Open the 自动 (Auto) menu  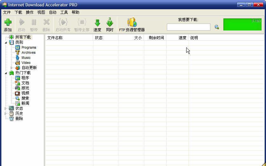(x=52, y=12)
